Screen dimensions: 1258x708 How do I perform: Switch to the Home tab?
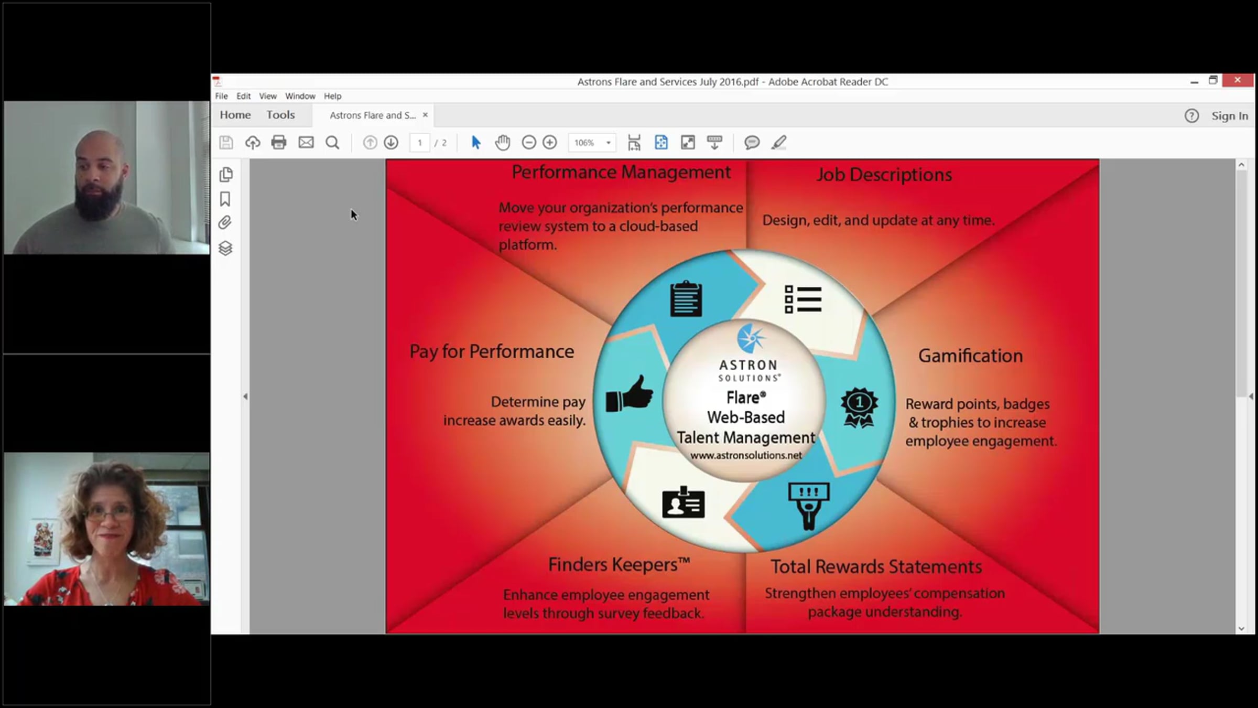235,115
